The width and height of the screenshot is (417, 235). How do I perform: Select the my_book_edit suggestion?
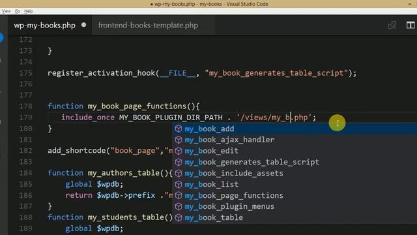click(295, 151)
